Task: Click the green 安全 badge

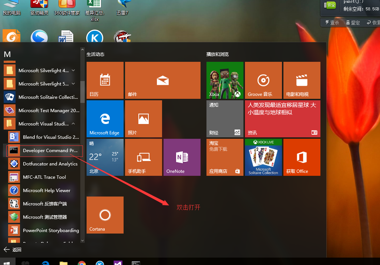Action: (x=331, y=5)
